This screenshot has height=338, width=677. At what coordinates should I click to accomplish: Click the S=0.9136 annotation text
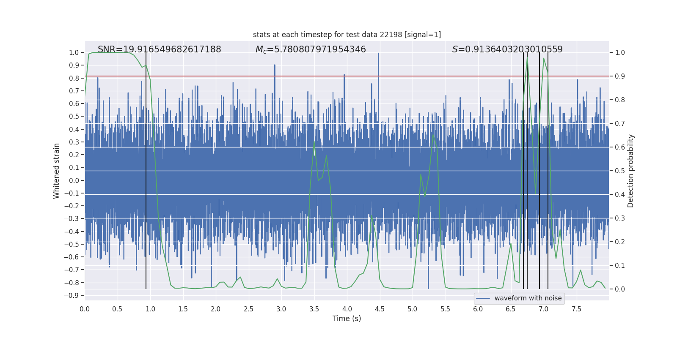(x=507, y=49)
